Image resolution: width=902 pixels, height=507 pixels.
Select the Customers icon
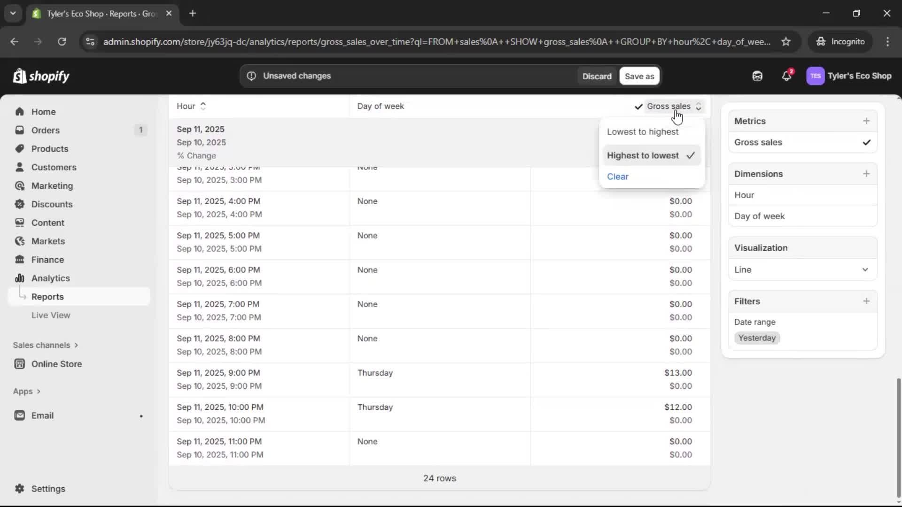click(19, 167)
